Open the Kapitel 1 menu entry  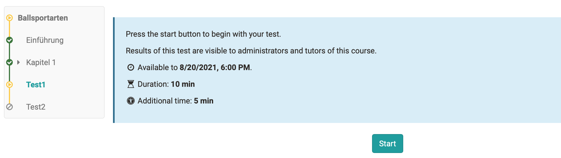click(41, 62)
